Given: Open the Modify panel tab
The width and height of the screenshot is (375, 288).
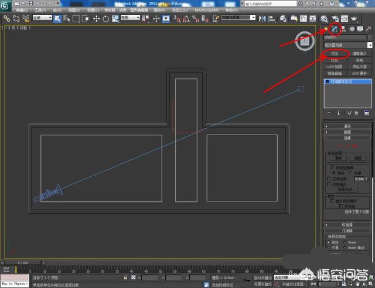Looking at the screenshot, I should [335, 29].
